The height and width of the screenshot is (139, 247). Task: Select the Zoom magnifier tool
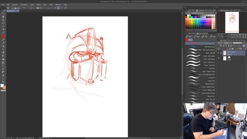click(3, 14)
